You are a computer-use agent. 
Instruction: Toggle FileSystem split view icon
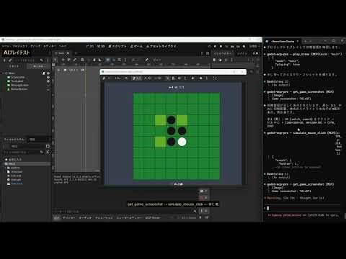pos(48,146)
